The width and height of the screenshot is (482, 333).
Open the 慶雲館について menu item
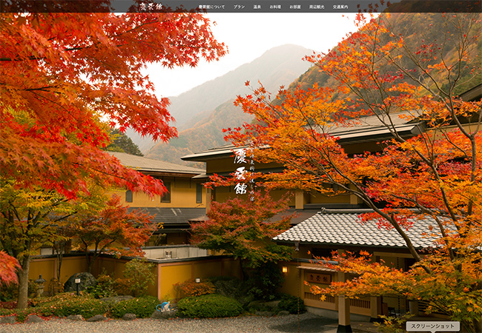coord(212,7)
